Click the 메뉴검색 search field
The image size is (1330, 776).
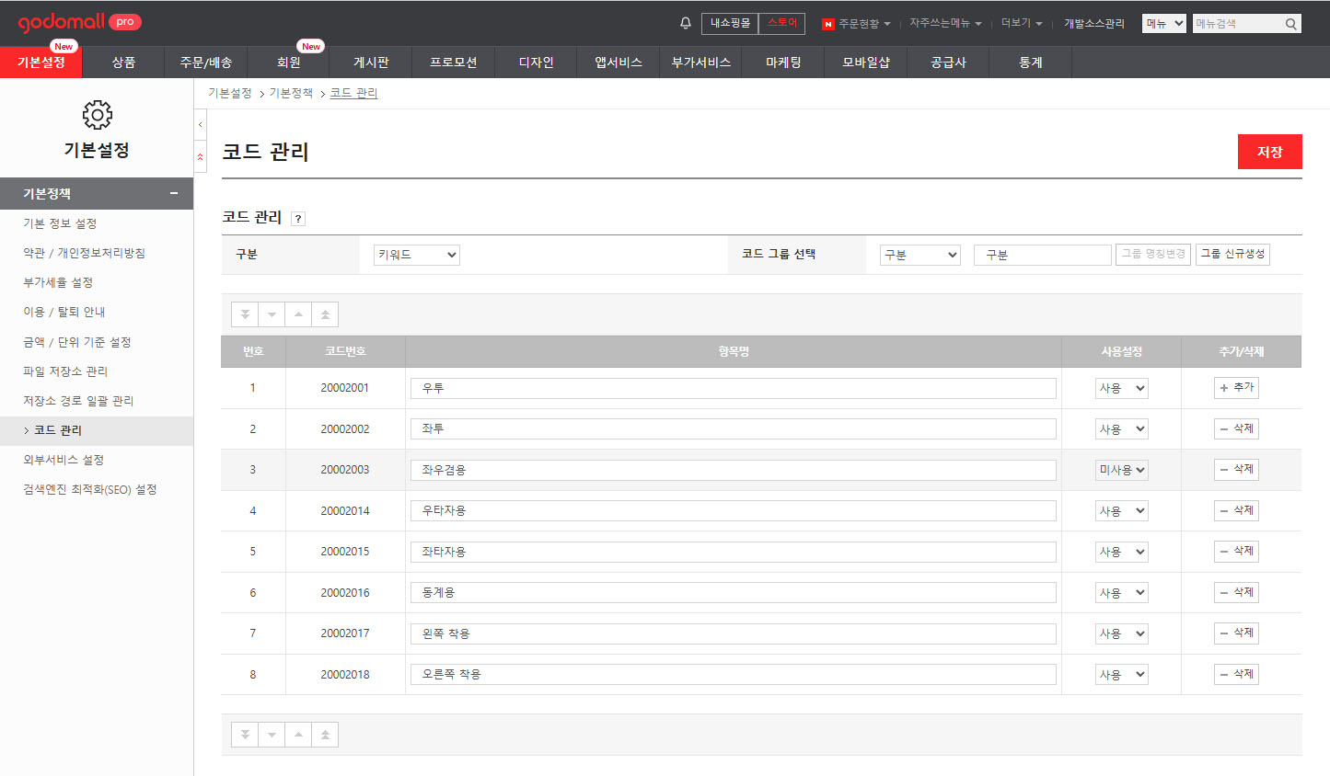tap(1237, 24)
